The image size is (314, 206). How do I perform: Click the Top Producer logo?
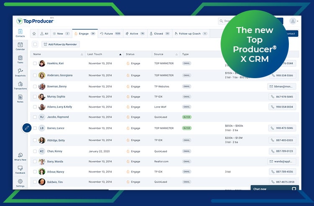coord(35,21)
